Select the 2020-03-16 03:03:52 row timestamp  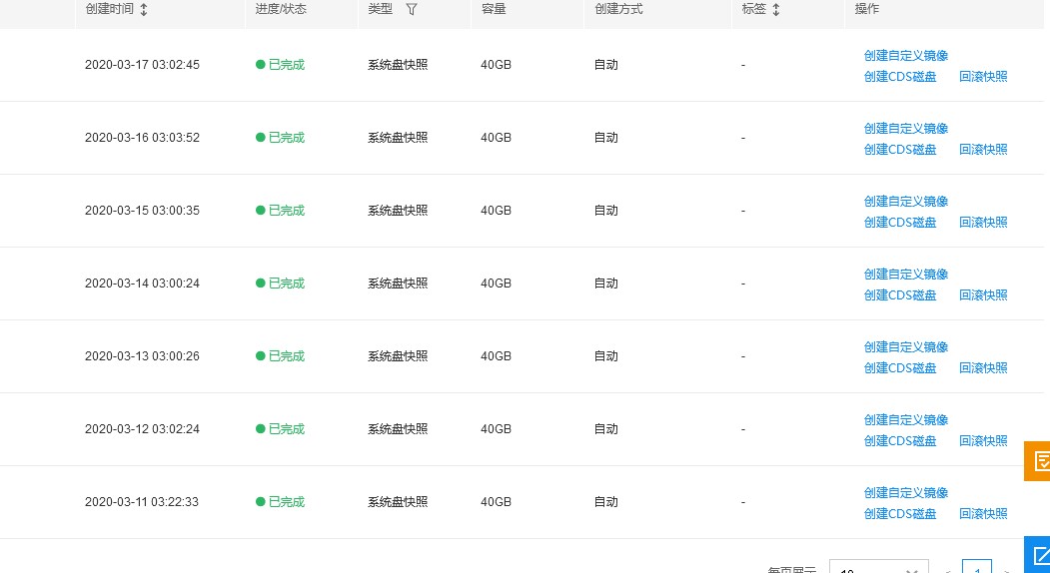pyautogui.click(x=142, y=138)
